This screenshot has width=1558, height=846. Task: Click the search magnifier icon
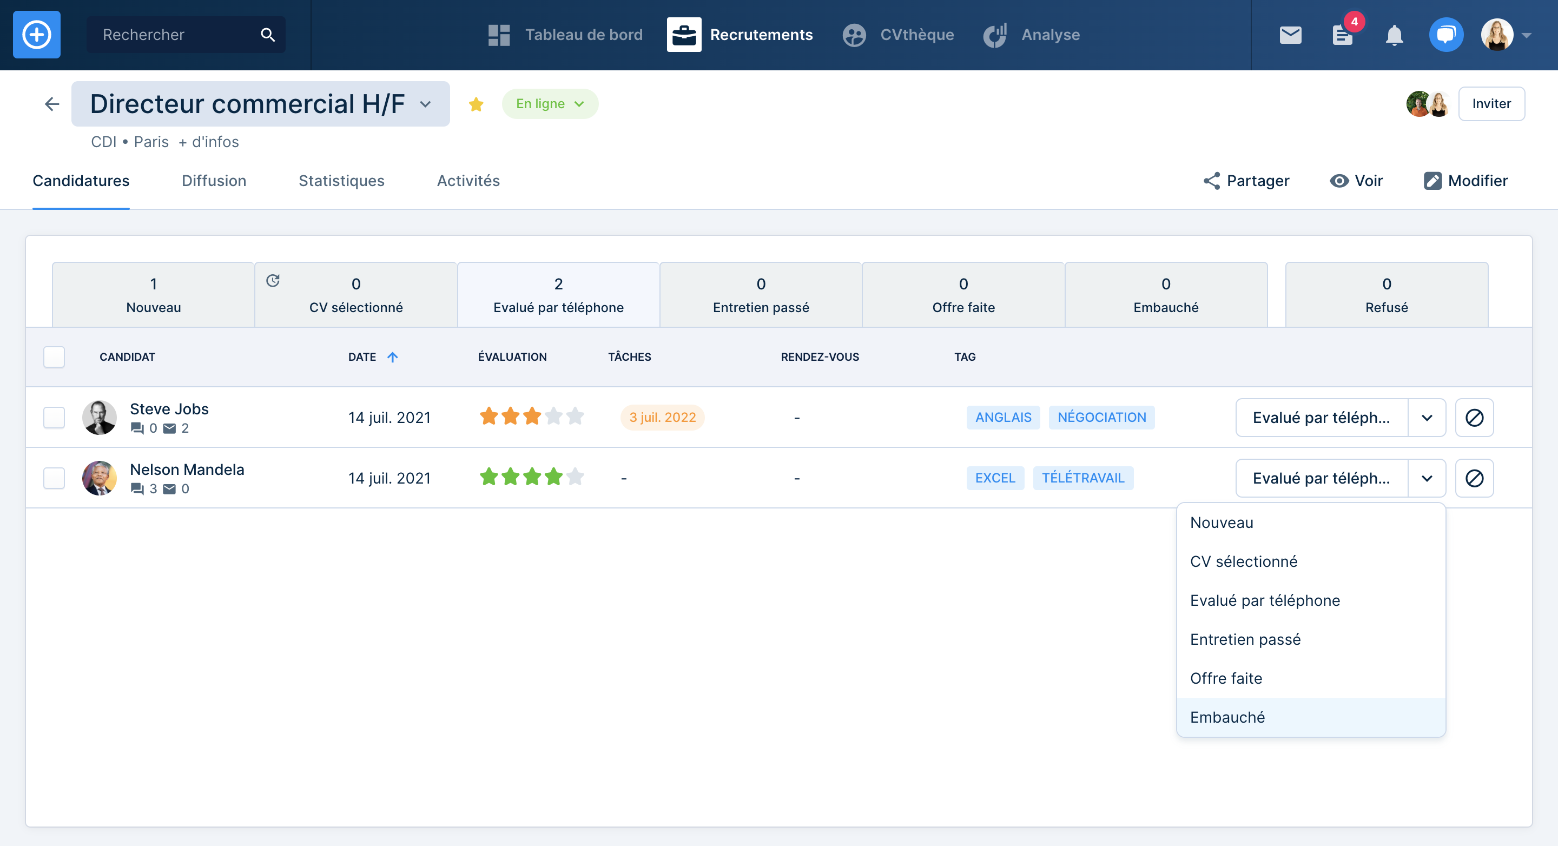point(267,35)
